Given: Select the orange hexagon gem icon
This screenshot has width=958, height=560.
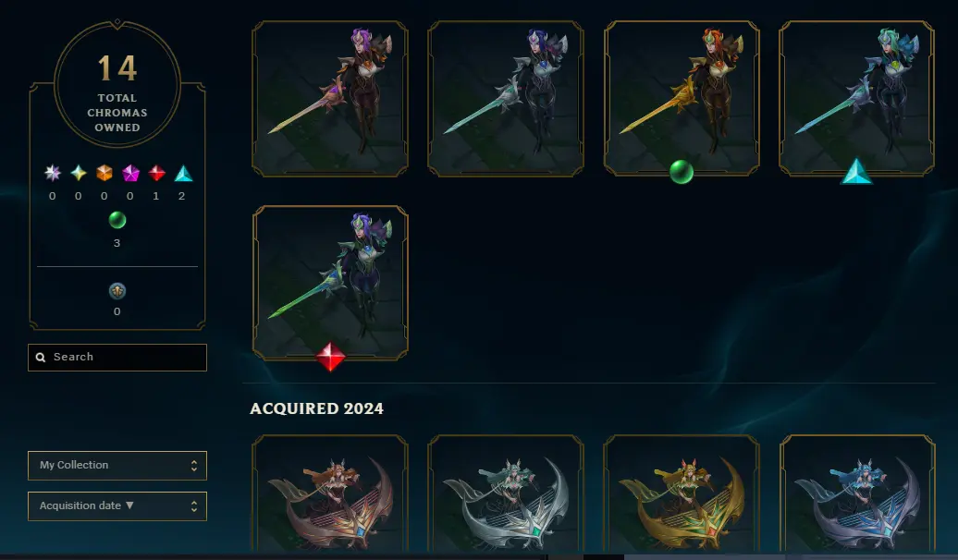Looking at the screenshot, I should click(x=104, y=174).
